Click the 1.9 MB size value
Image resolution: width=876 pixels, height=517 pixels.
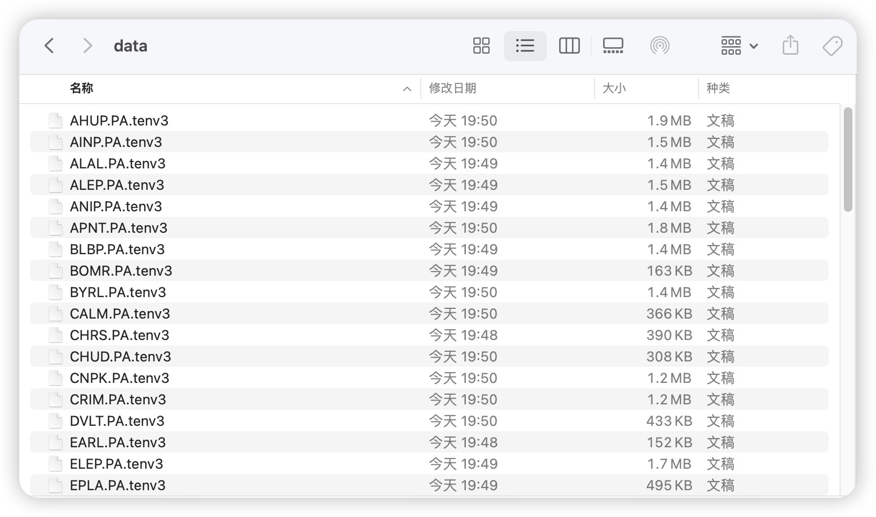[669, 121]
